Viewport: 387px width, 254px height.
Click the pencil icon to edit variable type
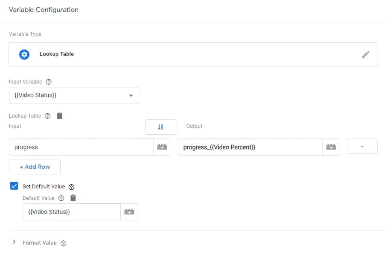pos(366,54)
